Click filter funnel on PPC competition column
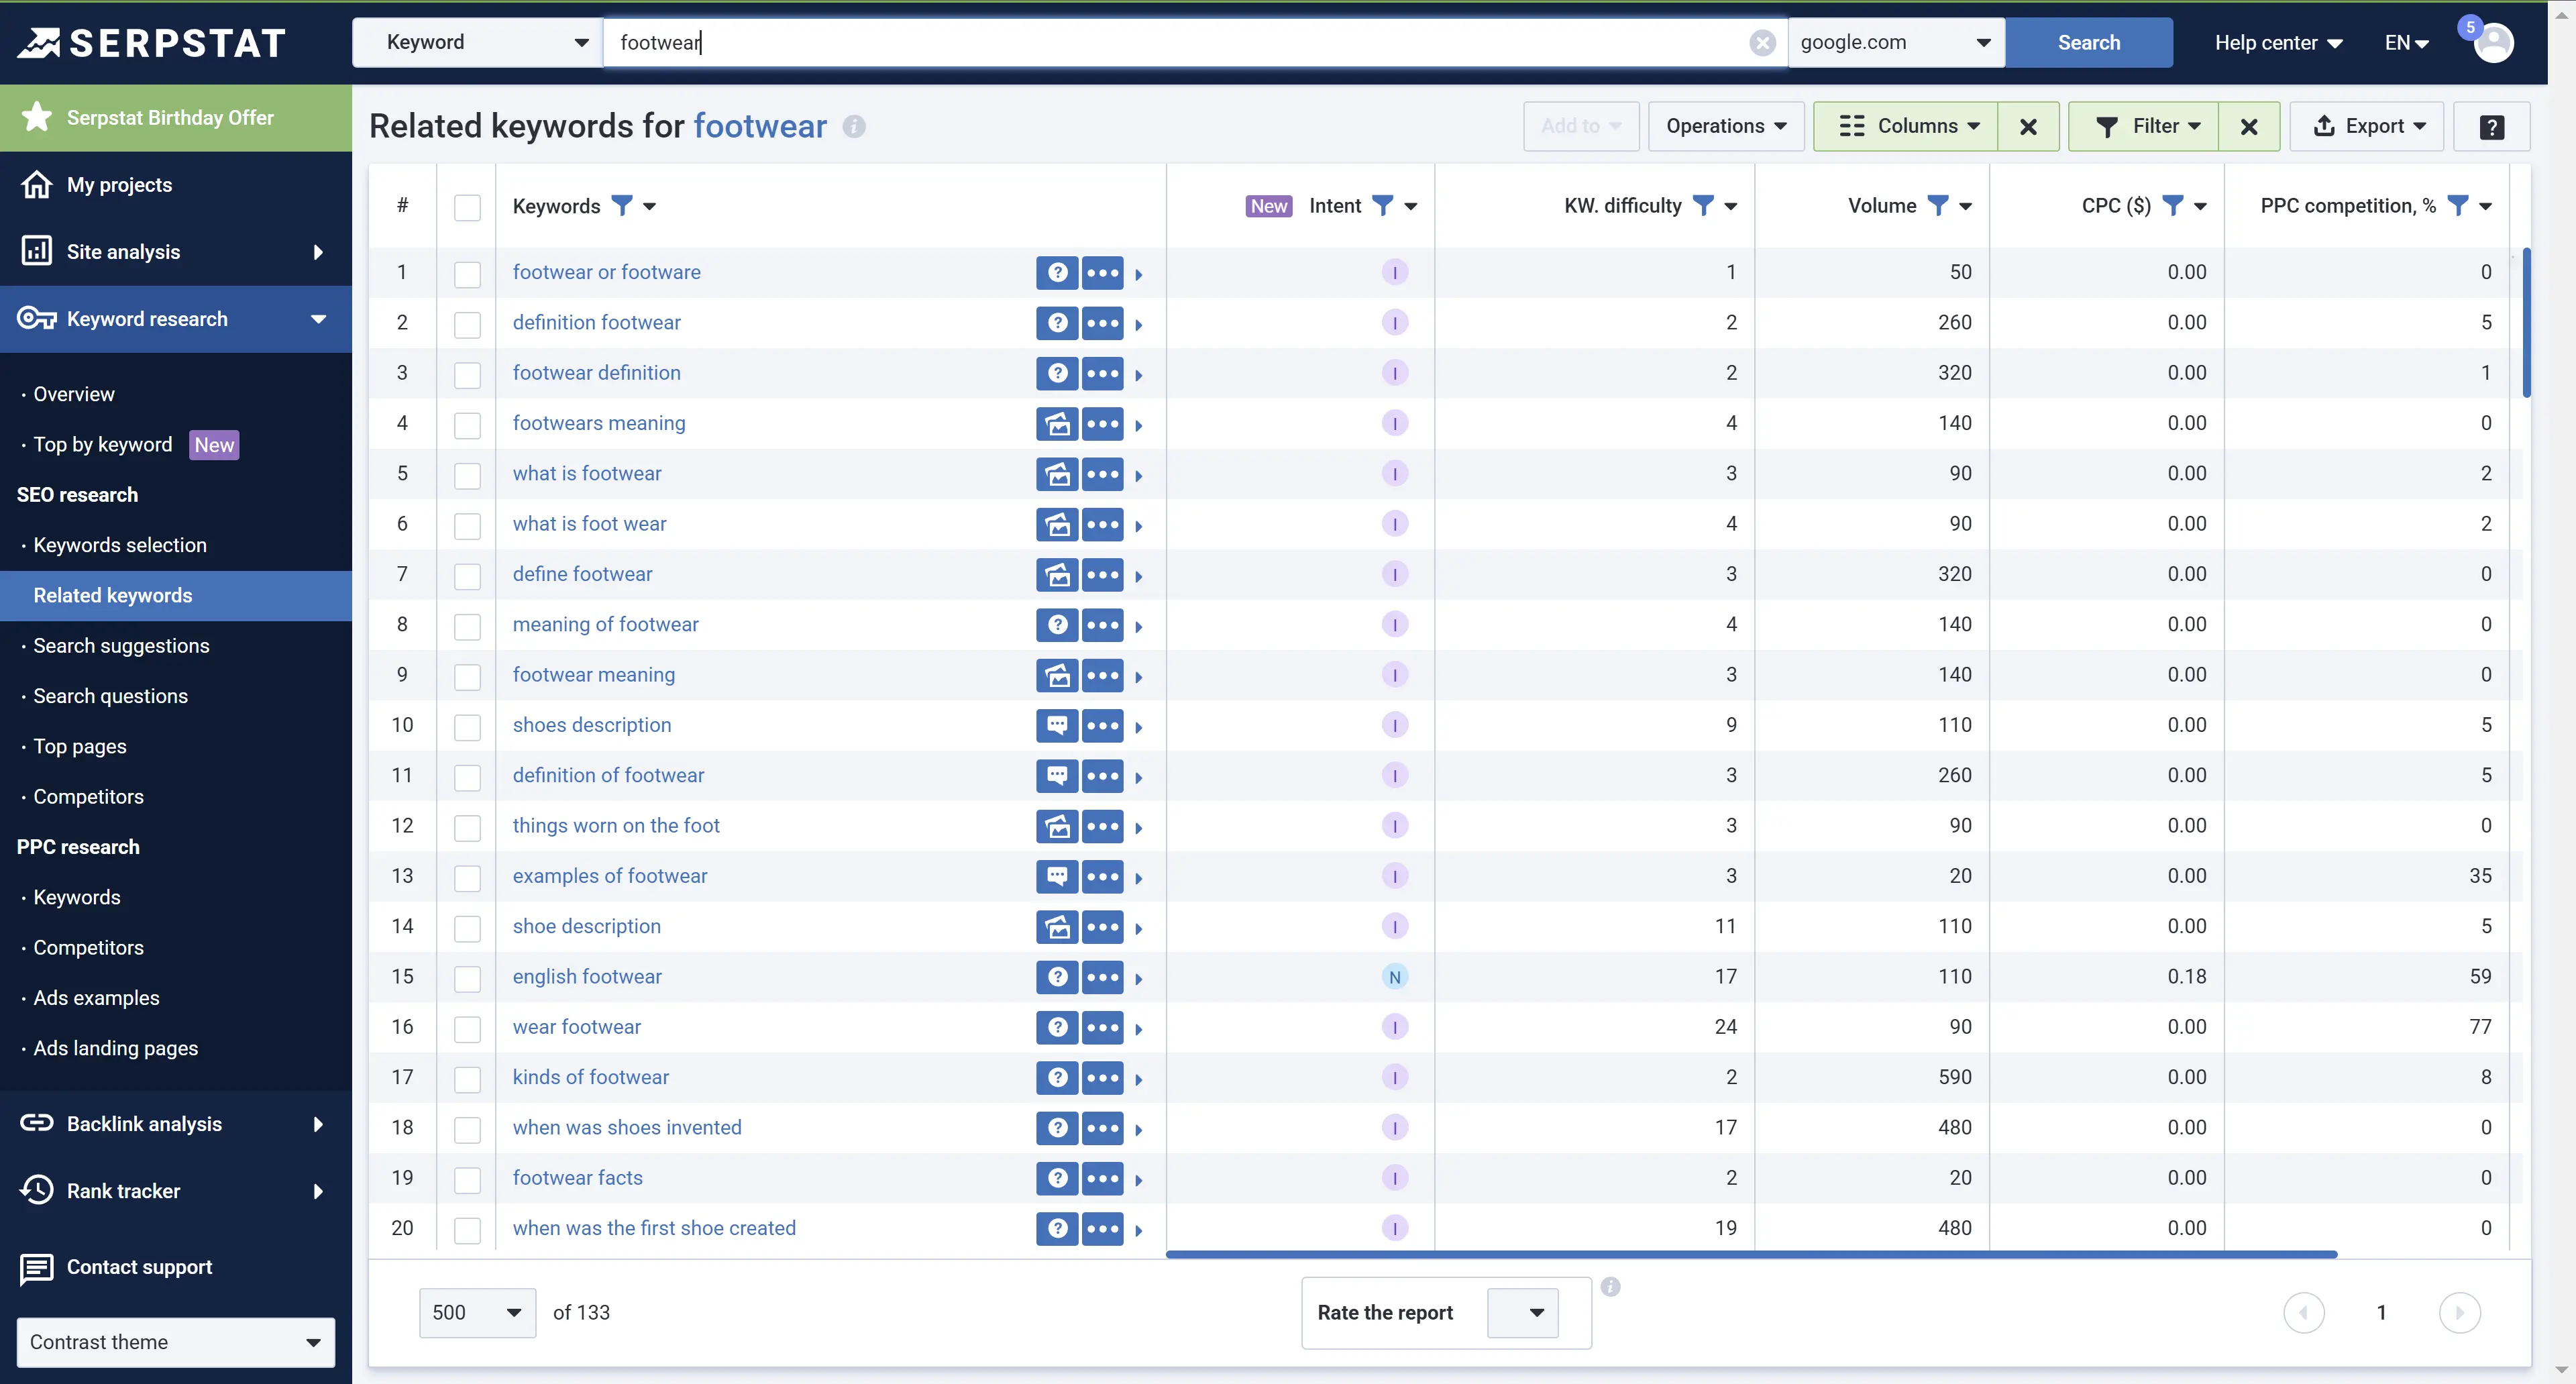2576x1384 pixels. 2458,206
